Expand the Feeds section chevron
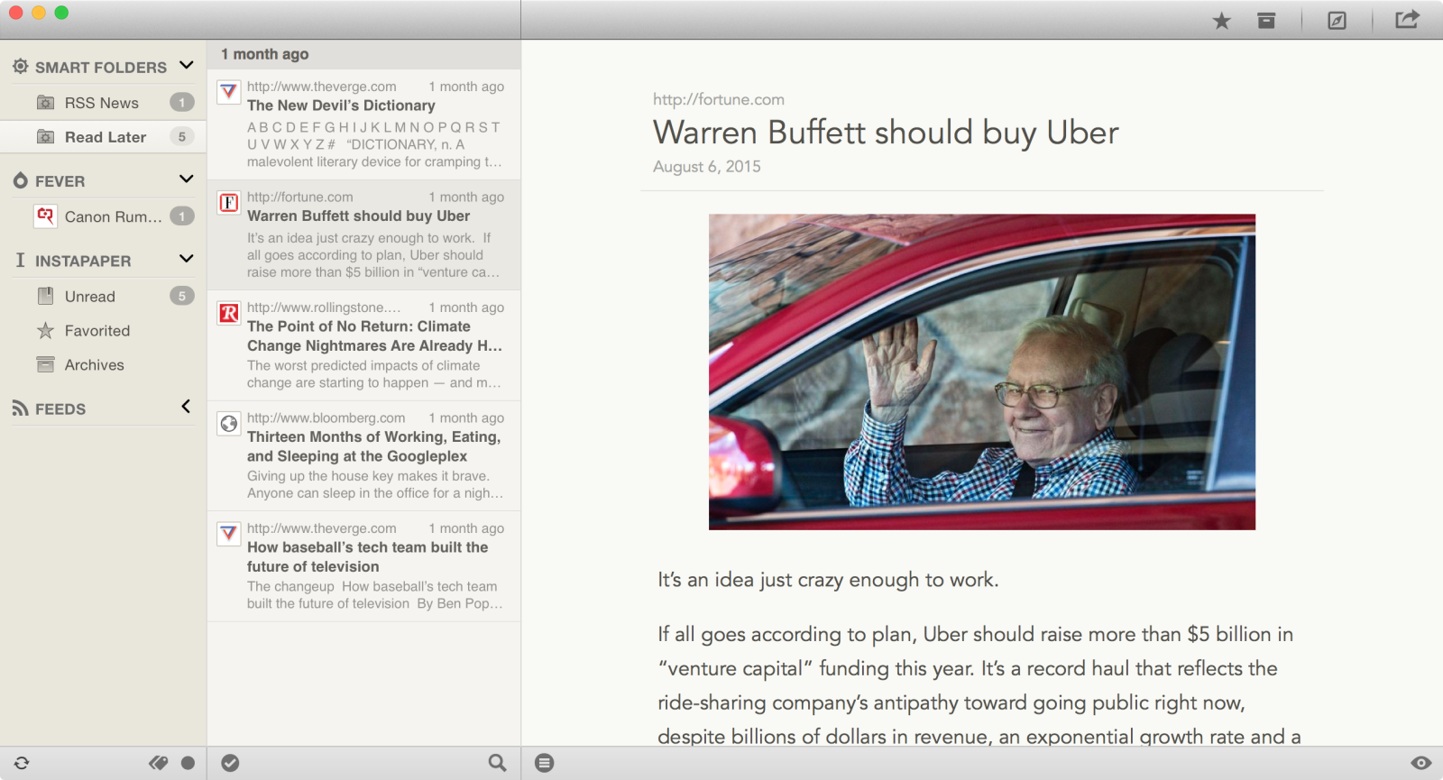 186,407
